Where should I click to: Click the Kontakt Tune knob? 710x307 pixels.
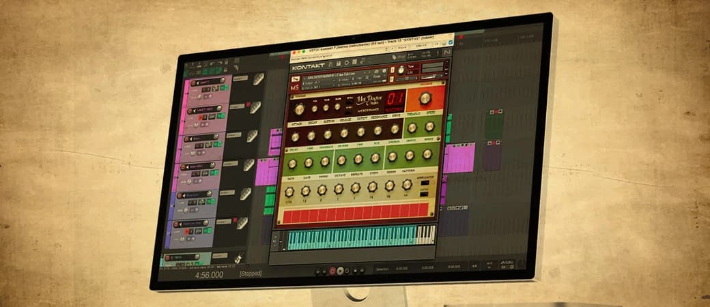(x=401, y=70)
